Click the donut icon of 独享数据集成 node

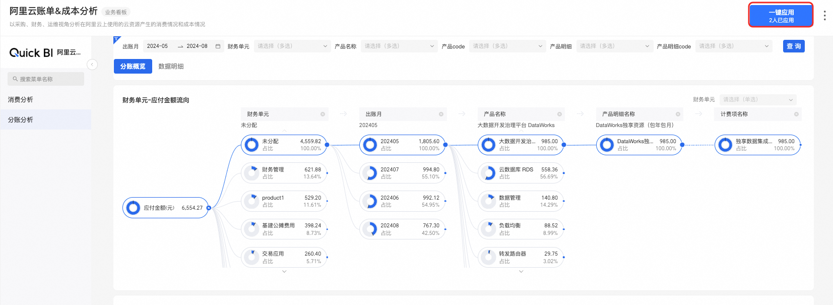coord(725,145)
